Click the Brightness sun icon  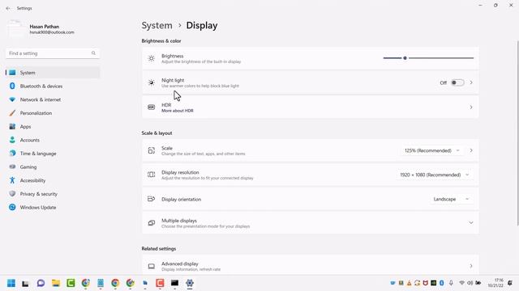click(152, 58)
